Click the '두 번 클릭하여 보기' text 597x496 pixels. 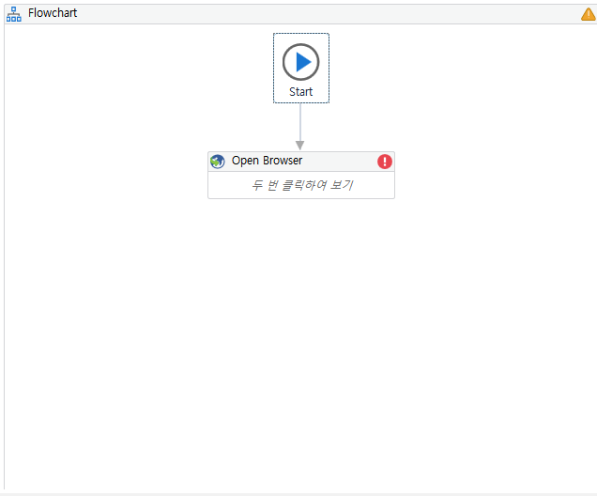click(302, 185)
